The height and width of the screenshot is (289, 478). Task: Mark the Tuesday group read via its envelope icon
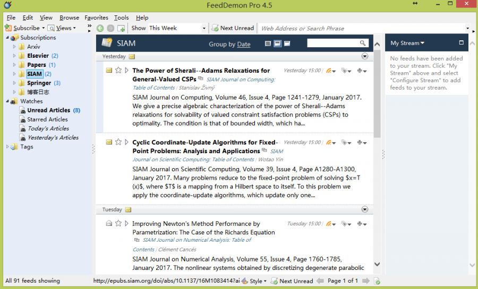pyautogui.click(x=129, y=209)
